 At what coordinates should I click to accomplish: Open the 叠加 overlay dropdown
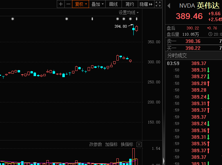(x=97, y=4)
